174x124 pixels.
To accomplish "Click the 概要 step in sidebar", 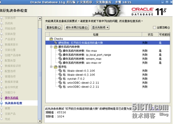I will click(7, 108).
